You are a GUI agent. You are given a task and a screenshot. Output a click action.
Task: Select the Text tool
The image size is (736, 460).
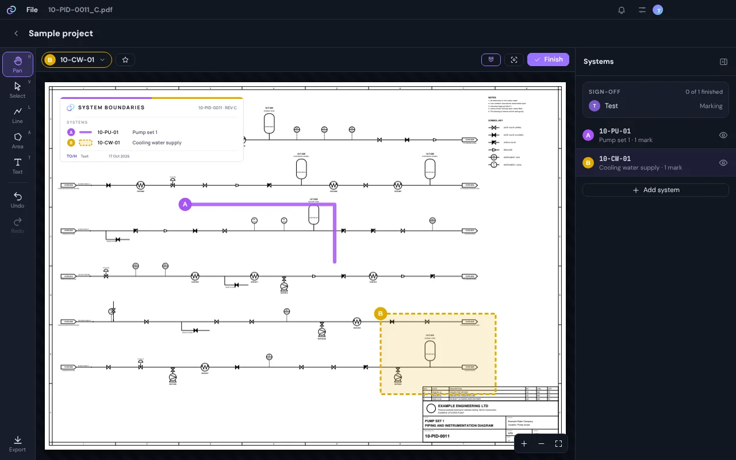tap(18, 166)
